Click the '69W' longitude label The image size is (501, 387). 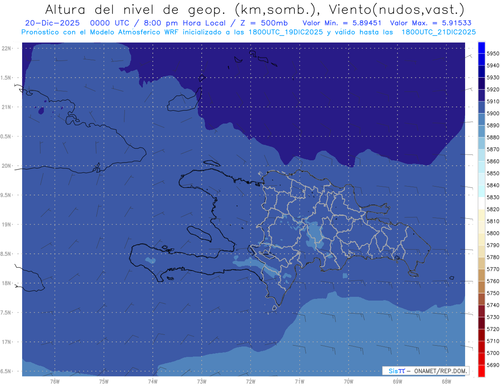tap(397, 382)
